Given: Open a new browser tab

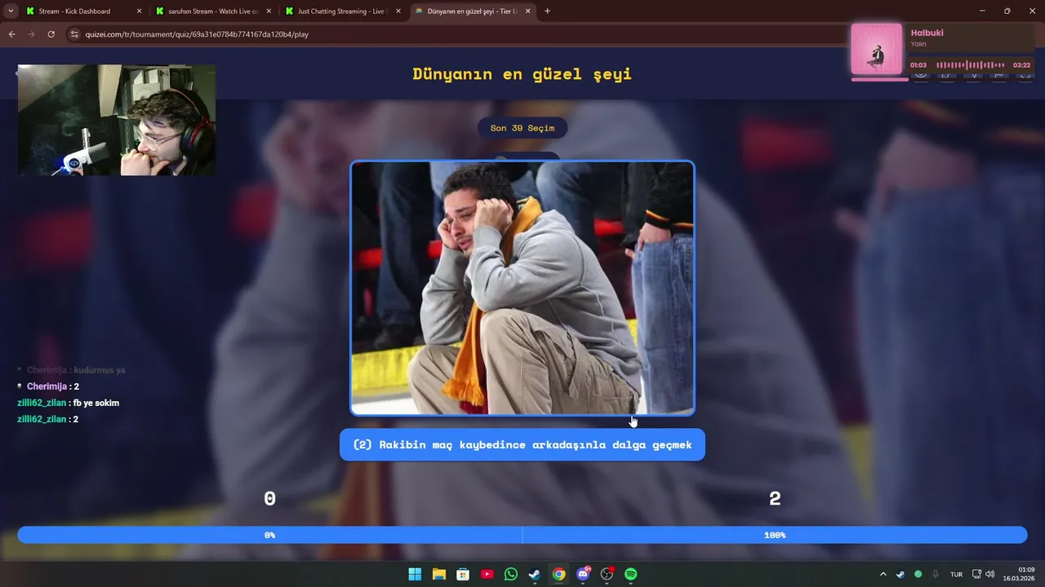Looking at the screenshot, I should pyautogui.click(x=547, y=11).
